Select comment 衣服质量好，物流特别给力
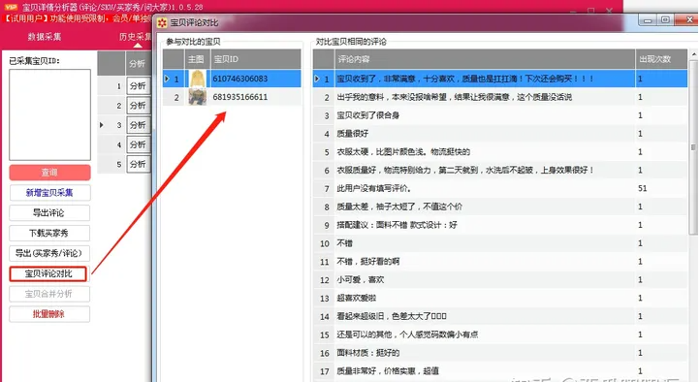This screenshot has width=700, height=382. 500,170
